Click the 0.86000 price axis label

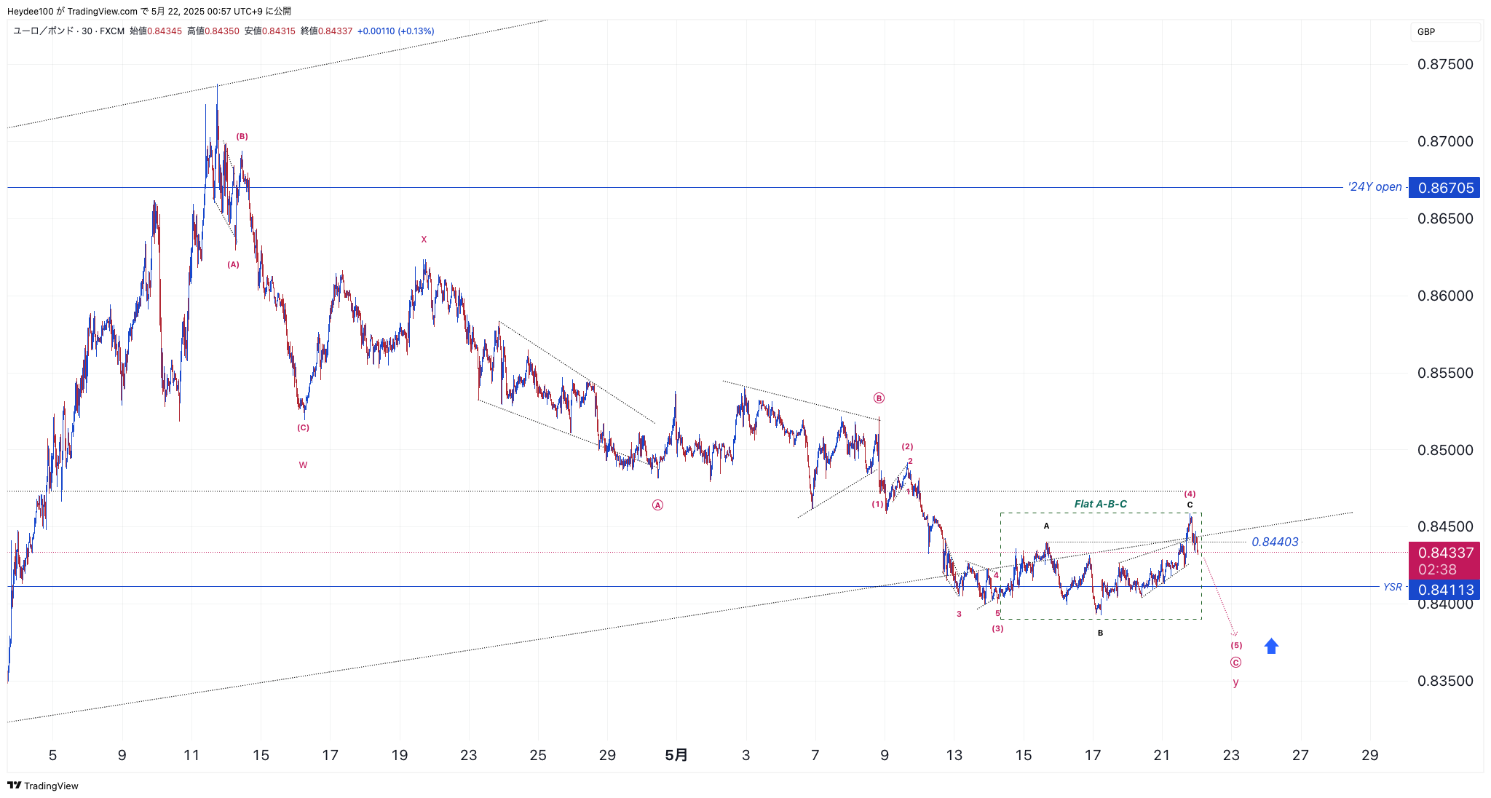1445,296
